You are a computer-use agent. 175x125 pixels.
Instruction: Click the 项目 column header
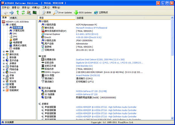[x=57, y=18]
